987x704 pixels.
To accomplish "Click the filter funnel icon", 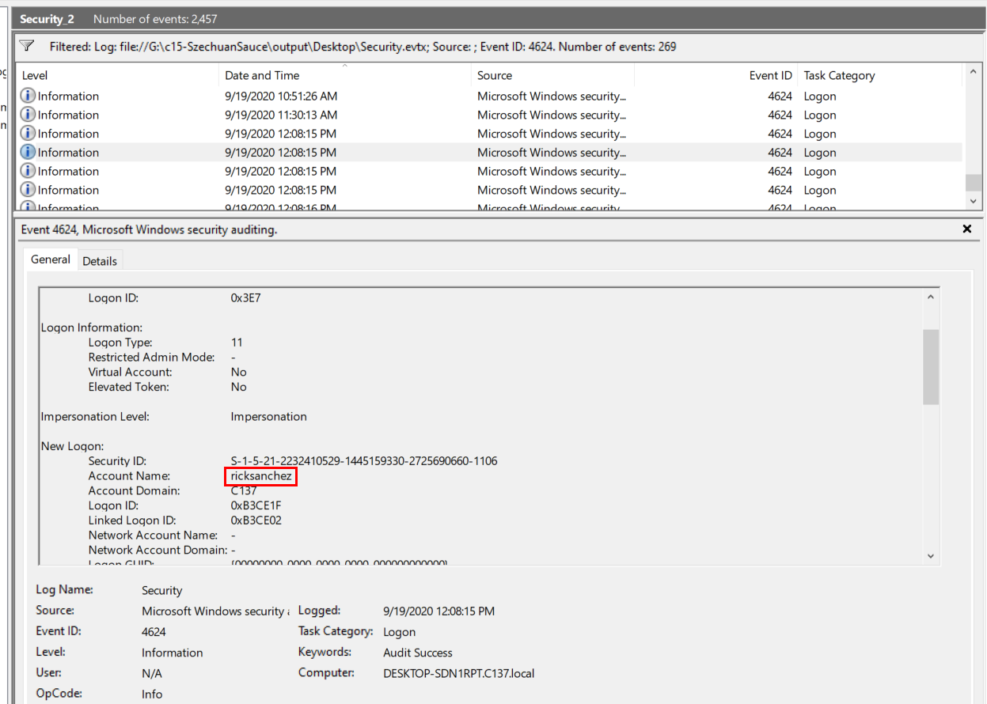I will coord(27,46).
